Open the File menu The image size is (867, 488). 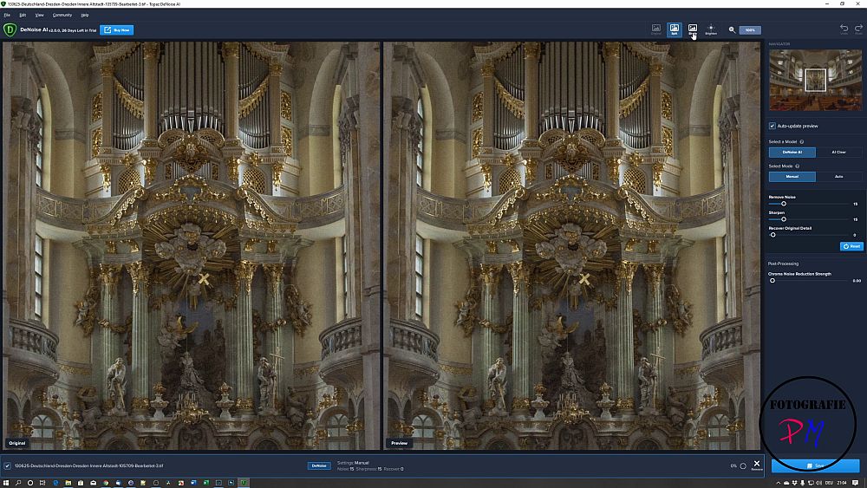(x=7, y=15)
